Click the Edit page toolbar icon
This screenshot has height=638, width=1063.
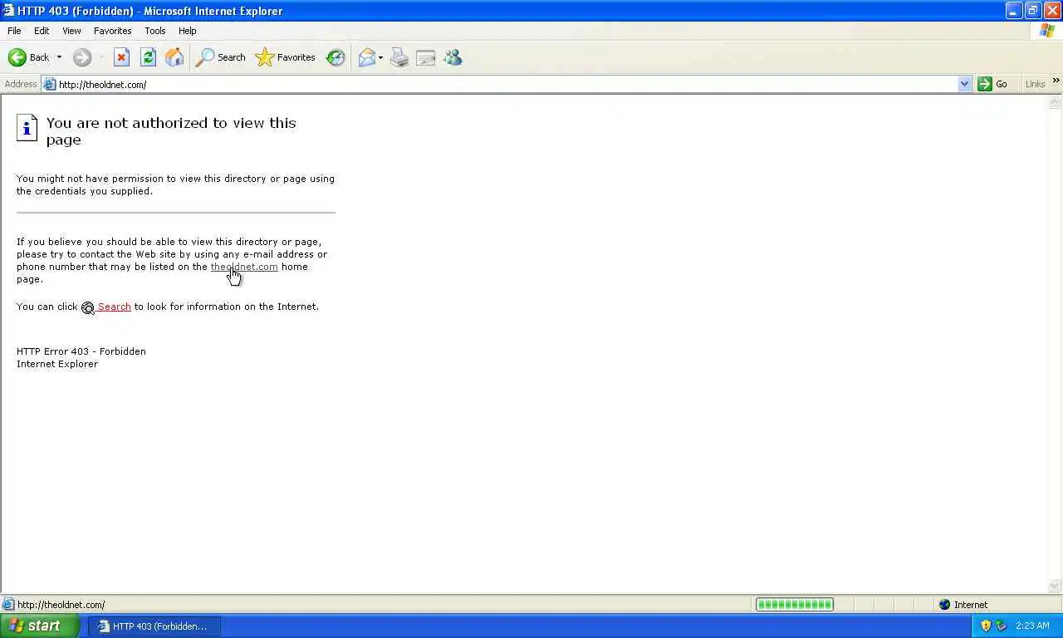426,57
